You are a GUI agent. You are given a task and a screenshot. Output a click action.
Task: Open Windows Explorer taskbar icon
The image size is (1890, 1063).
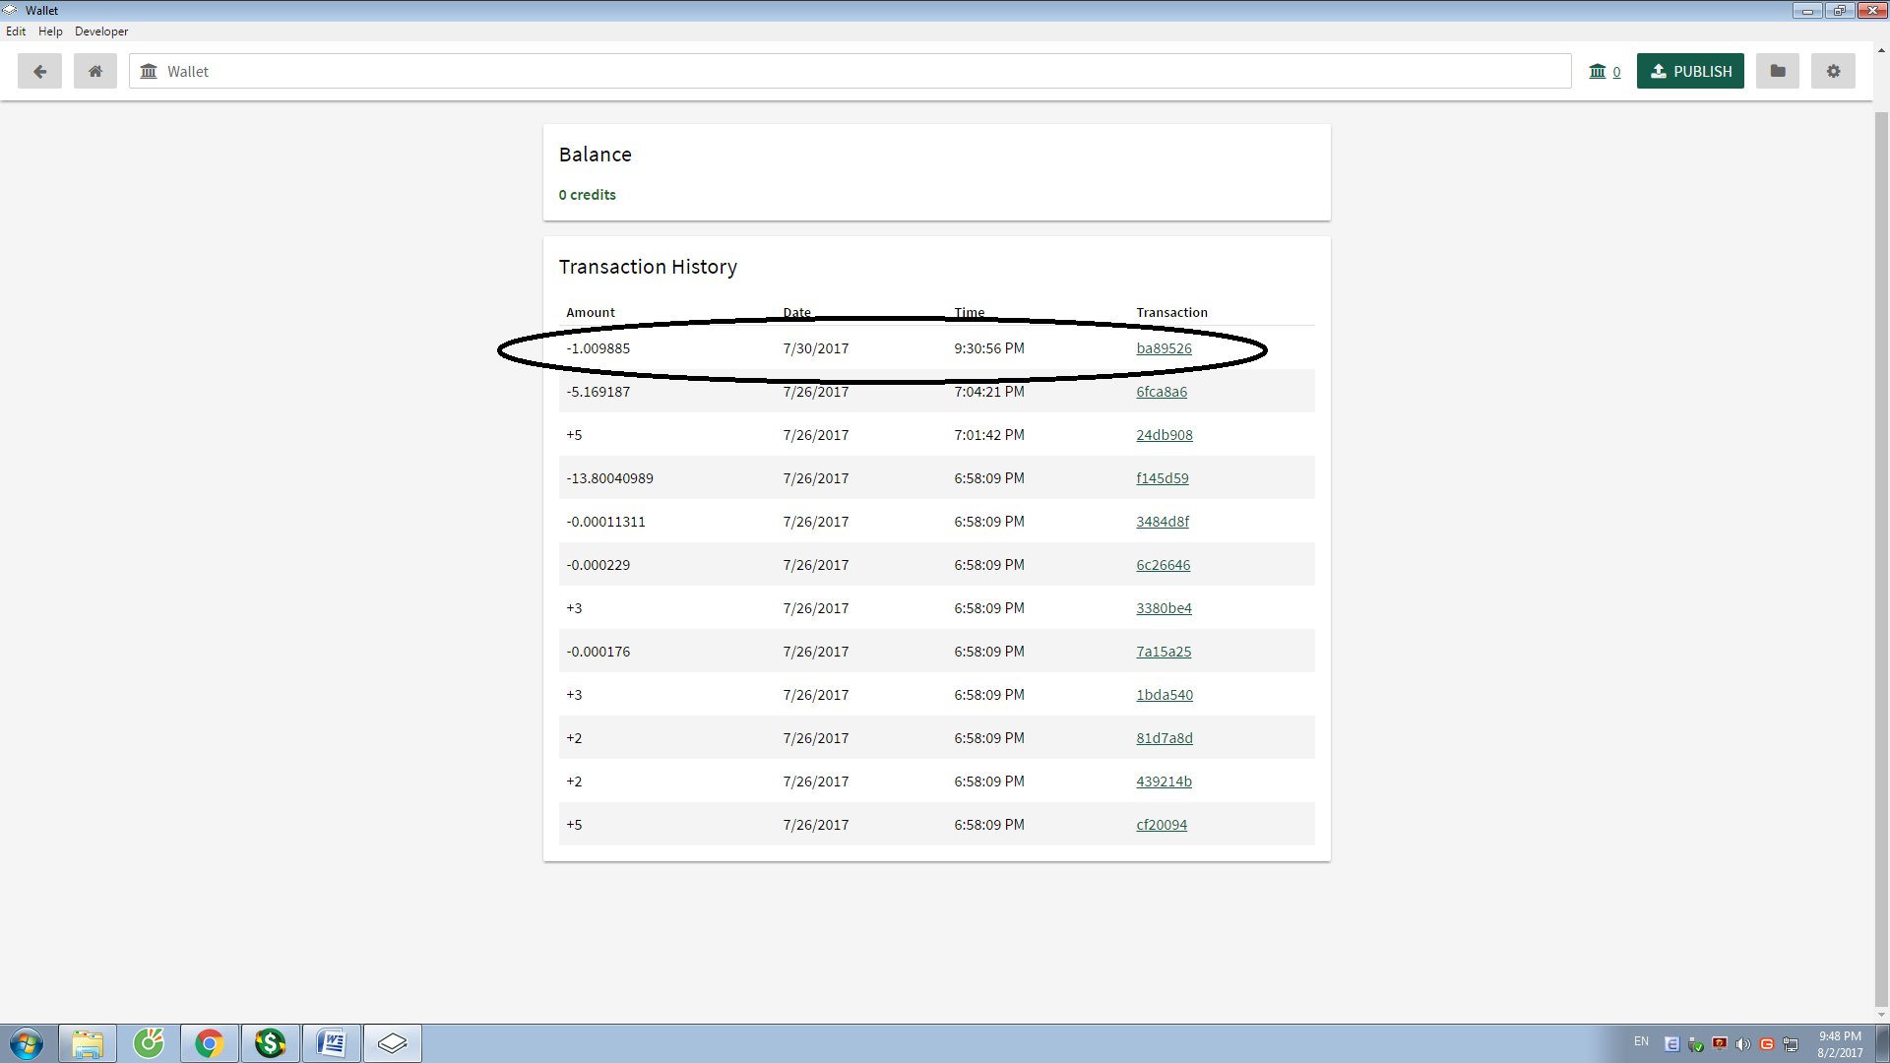pos(88,1043)
